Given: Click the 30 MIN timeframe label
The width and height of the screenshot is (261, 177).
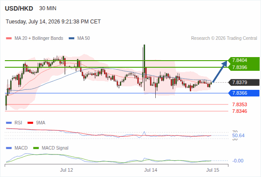Looking at the screenshot, I should tap(48, 8).
